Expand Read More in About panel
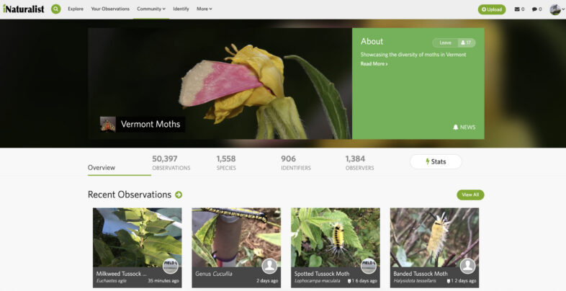This screenshot has width=566, height=291. click(374, 64)
